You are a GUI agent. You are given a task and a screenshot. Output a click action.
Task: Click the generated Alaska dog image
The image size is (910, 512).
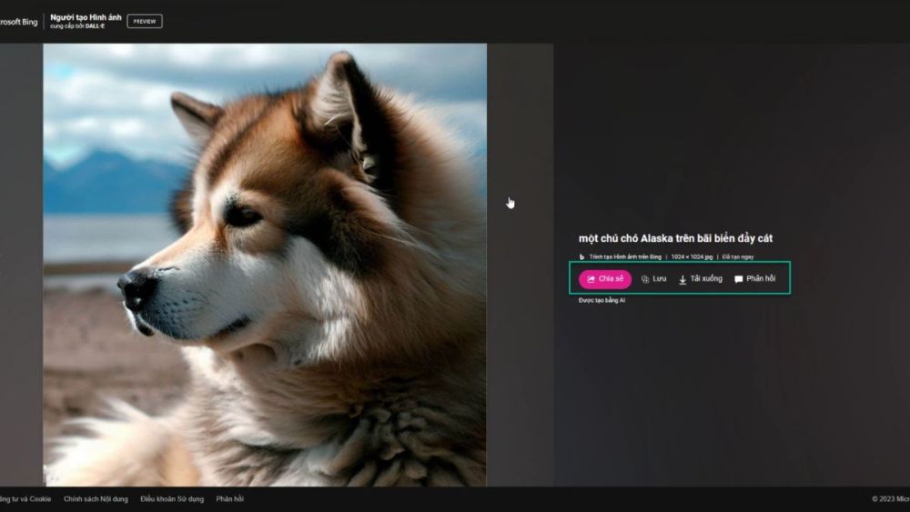tap(265, 265)
